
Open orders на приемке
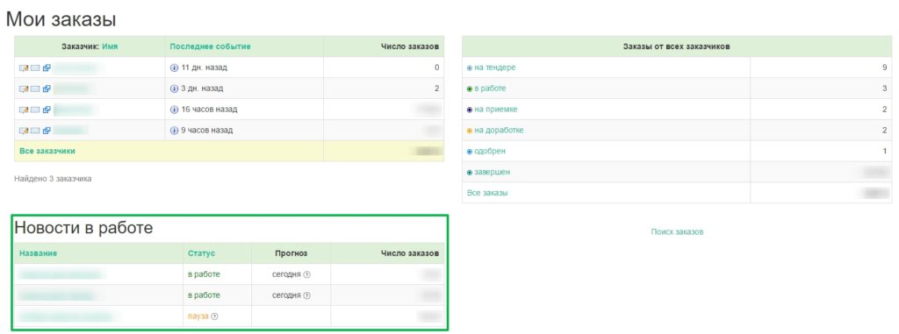click(x=496, y=110)
